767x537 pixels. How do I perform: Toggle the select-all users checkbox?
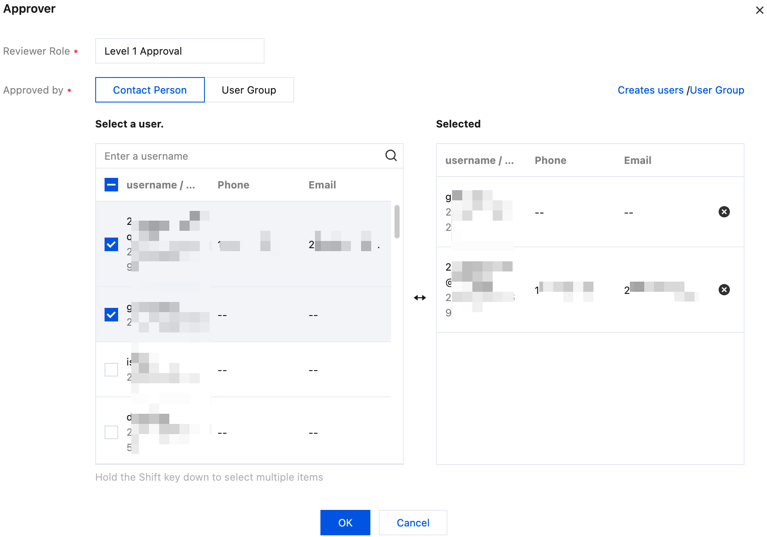point(111,185)
